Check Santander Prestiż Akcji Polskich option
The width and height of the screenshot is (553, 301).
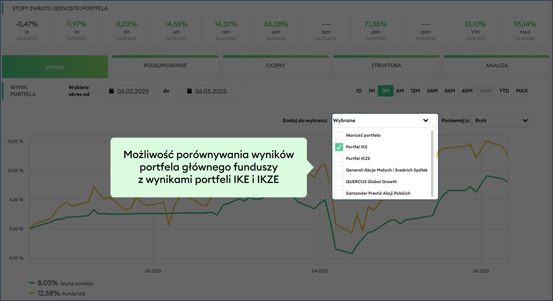pyautogui.click(x=339, y=193)
